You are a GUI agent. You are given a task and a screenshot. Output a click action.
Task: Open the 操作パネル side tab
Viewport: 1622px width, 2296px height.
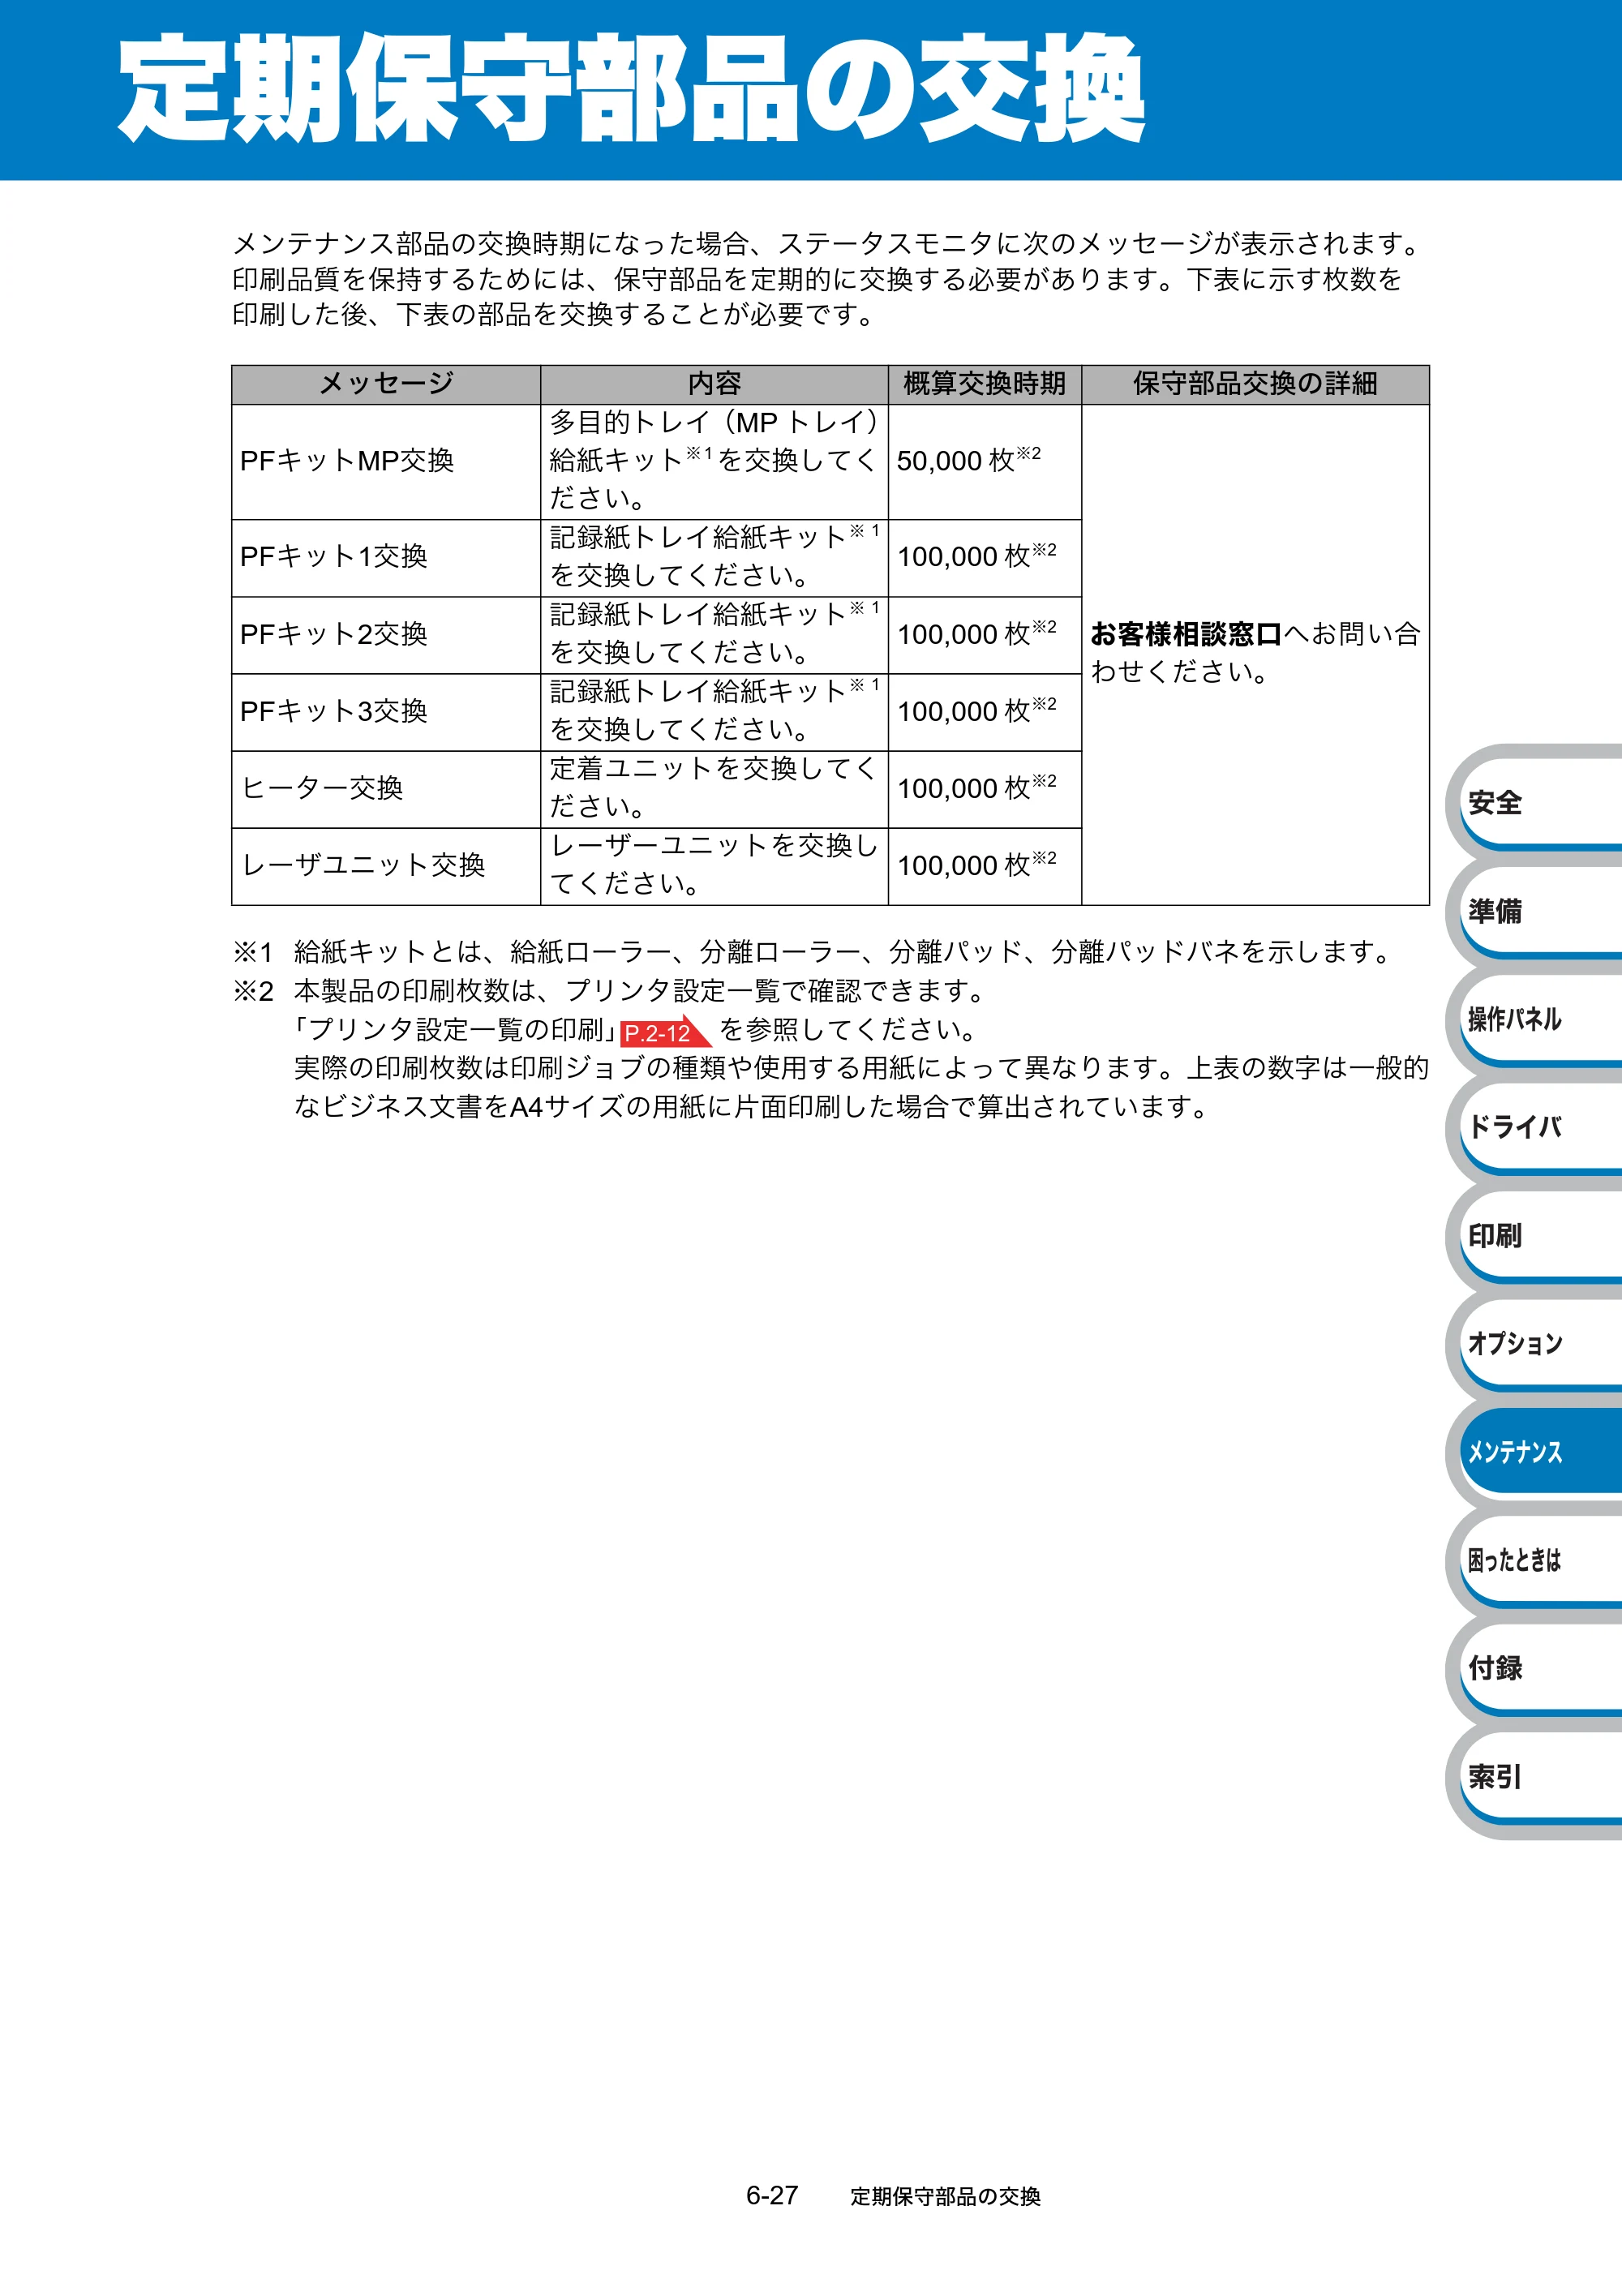1540,1019
